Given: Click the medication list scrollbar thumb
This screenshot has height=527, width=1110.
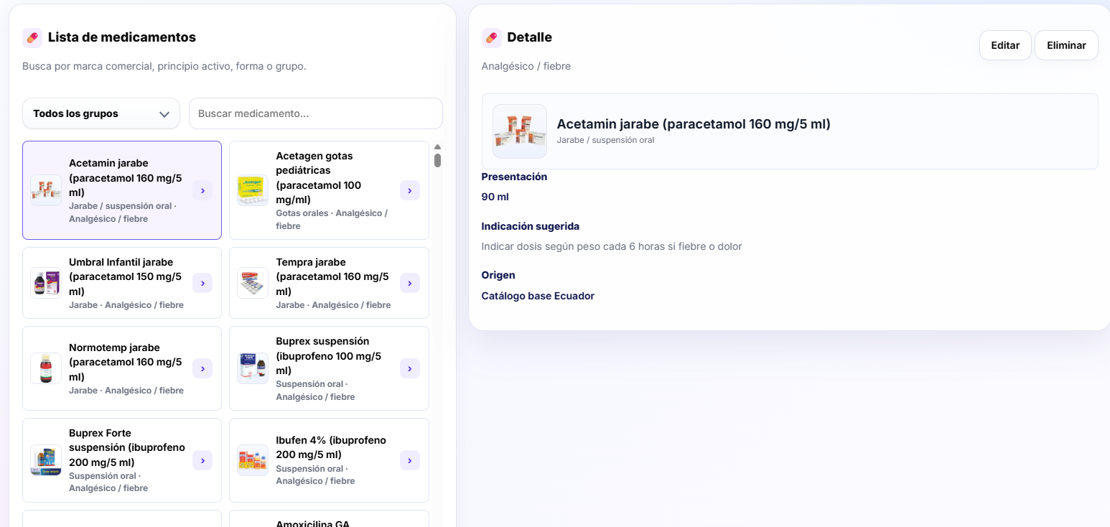Looking at the screenshot, I should click(x=437, y=160).
